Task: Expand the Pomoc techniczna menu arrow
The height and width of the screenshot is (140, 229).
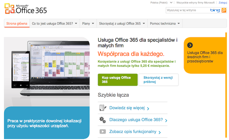Action: point(179,23)
